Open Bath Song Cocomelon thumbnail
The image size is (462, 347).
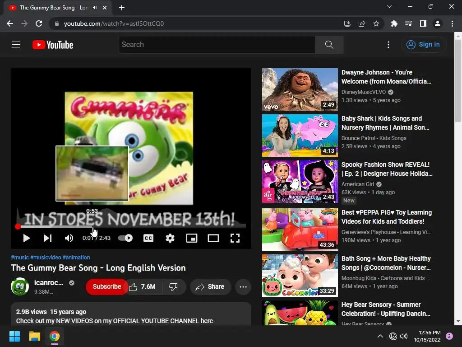tap(300, 276)
